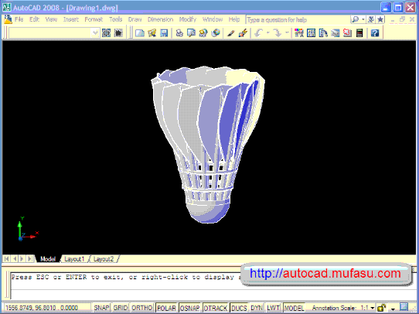Open the Dimension menu
The image size is (419, 314).
(160, 19)
